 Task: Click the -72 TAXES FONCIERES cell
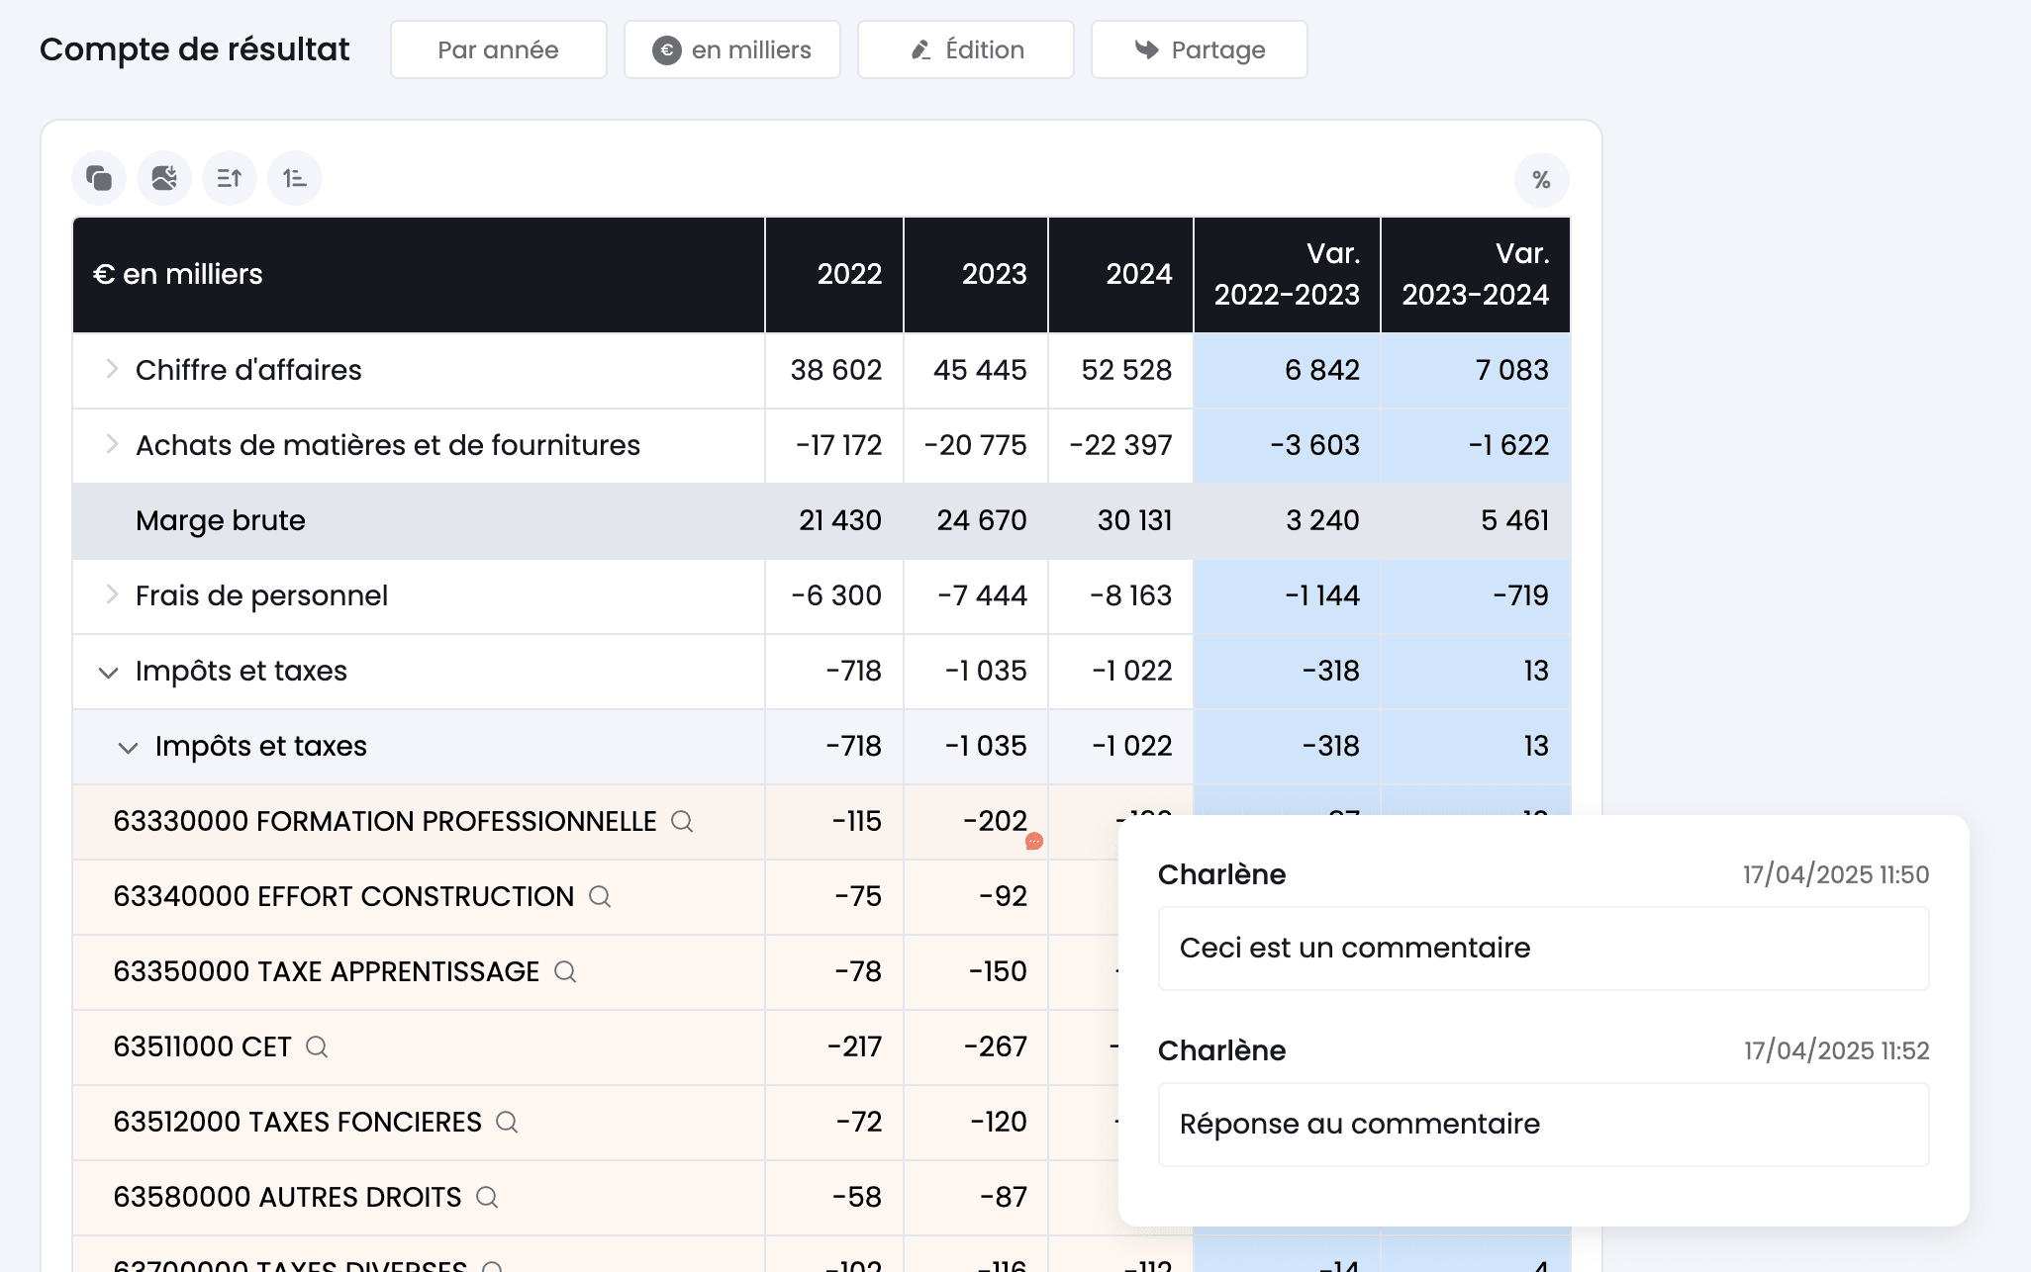[x=834, y=1122]
